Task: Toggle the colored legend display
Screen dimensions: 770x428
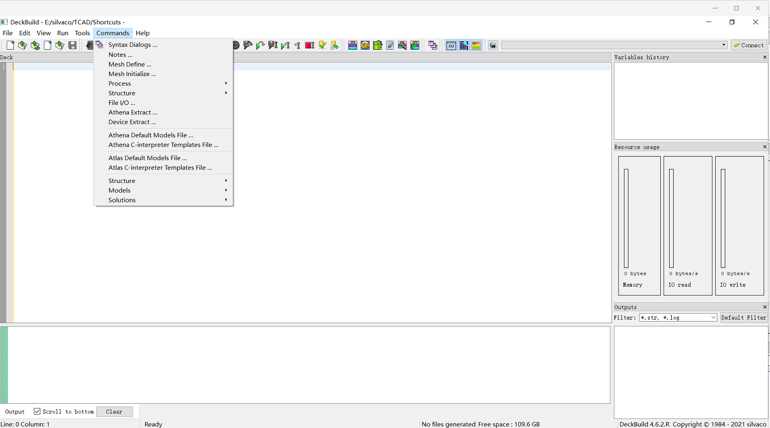Action: tap(476, 45)
